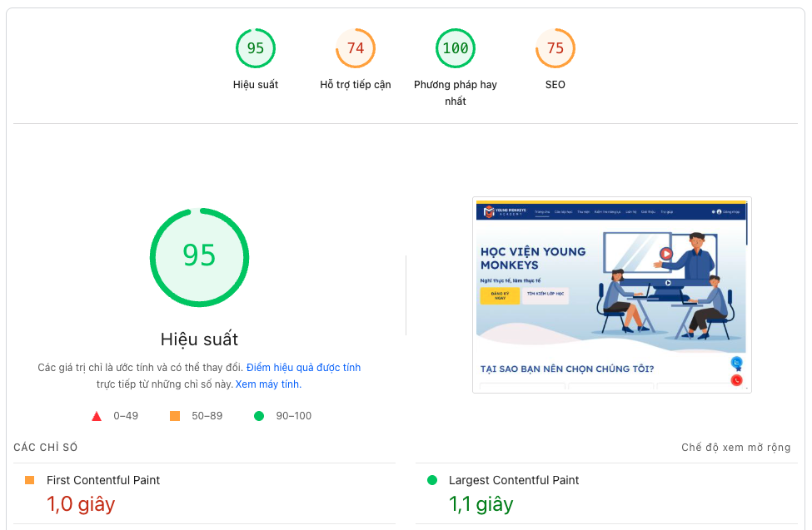Viewport: 812px width, 530px height.
Task: Click the 75 SEO score gauge
Action: click(555, 47)
